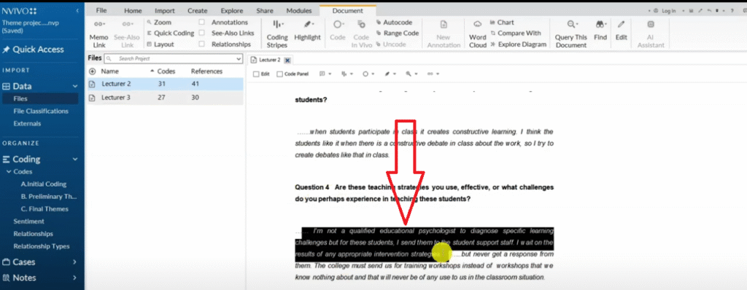Open the Memo Link tool
This screenshot has width=747, height=290.
[99, 34]
